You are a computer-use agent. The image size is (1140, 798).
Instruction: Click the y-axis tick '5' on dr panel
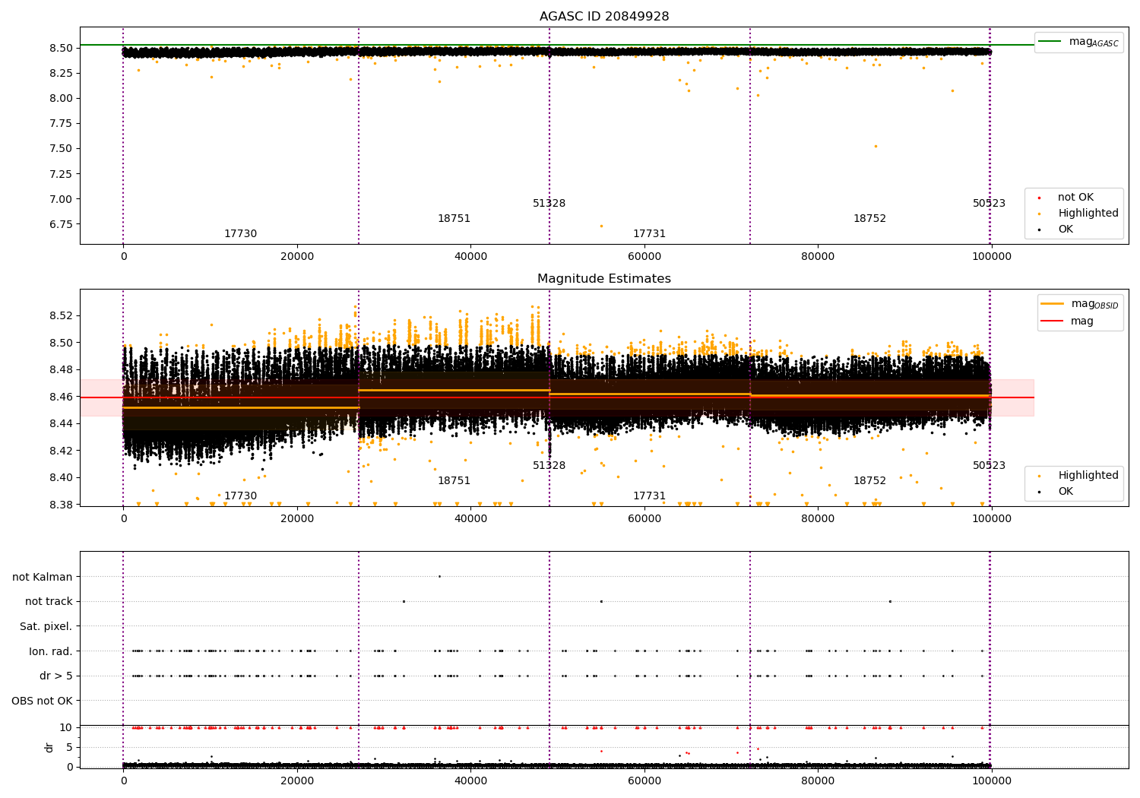pyautogui.click(x=69, y=747)
